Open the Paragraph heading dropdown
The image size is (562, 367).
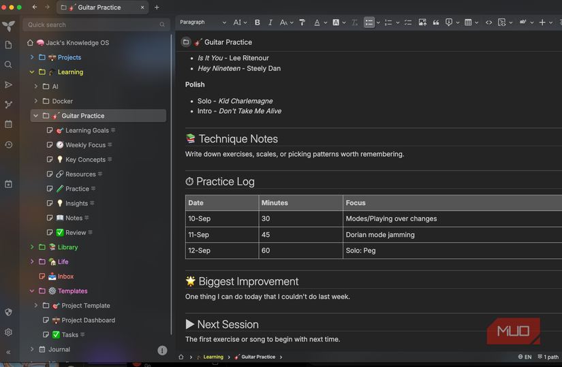click(x=203, y=22)
